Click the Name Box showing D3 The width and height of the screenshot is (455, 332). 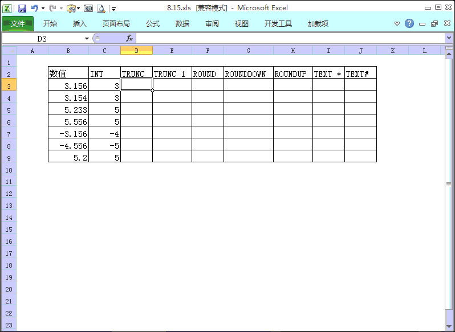pos(42,39)
